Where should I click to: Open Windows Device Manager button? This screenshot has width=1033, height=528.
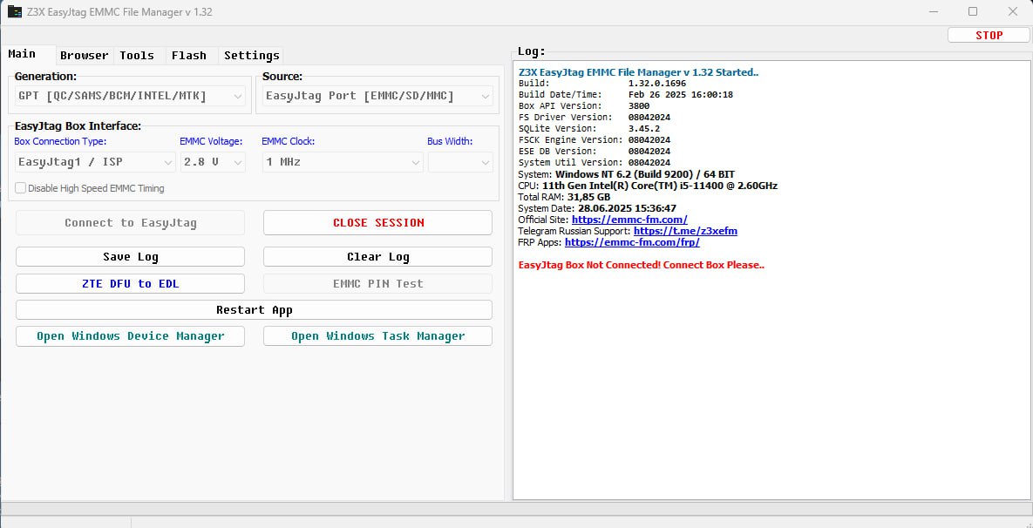point(131,335)
